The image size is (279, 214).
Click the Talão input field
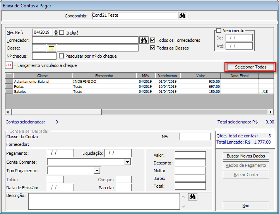point(55,180)
